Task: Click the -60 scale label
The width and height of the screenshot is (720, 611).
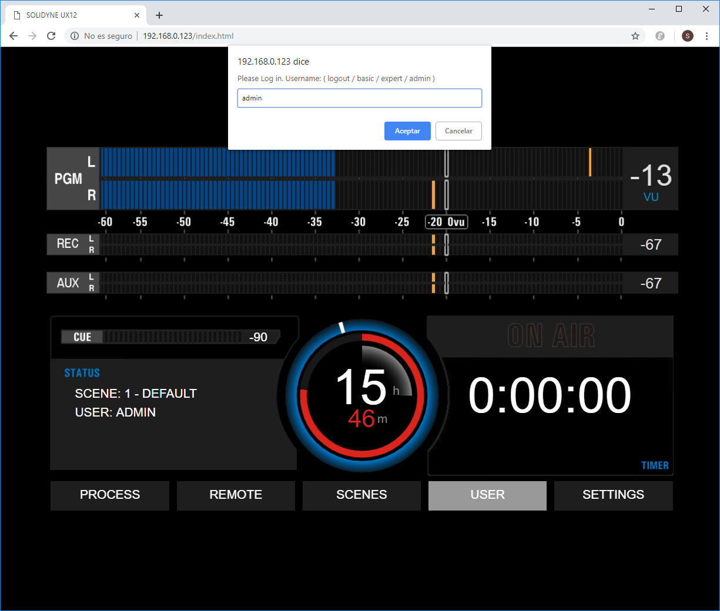Action: pos(105,222)
